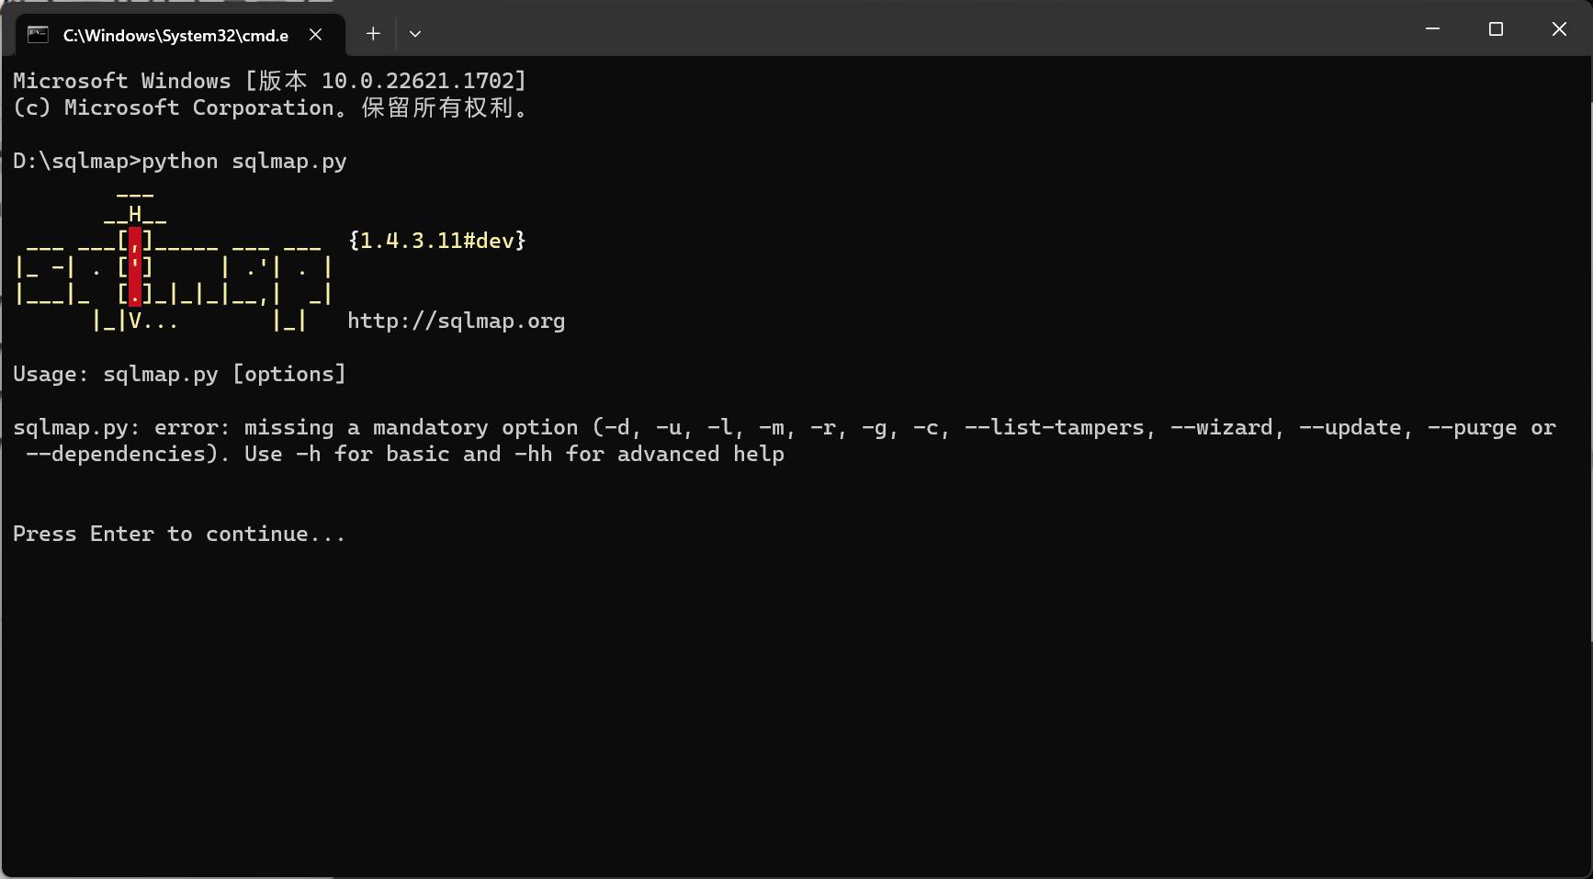Click the '--wizard' option in error text
1593x879 pixels.
coord(1221,427)
